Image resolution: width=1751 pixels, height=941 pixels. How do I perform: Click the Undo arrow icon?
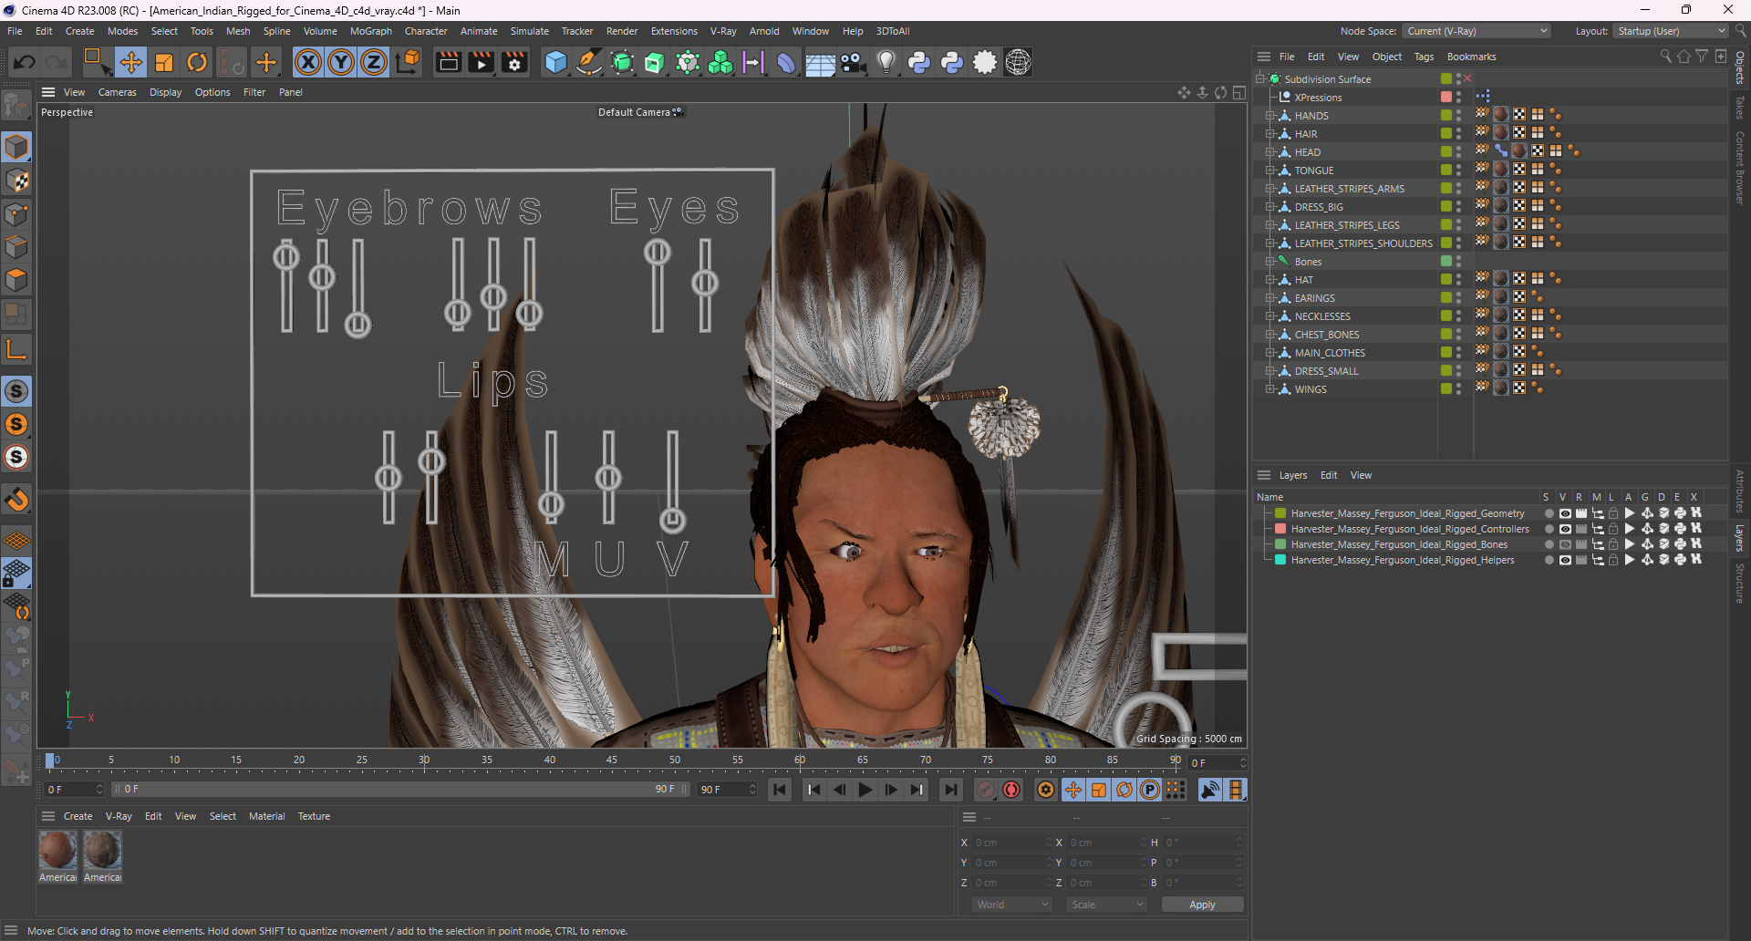point(25,62)
